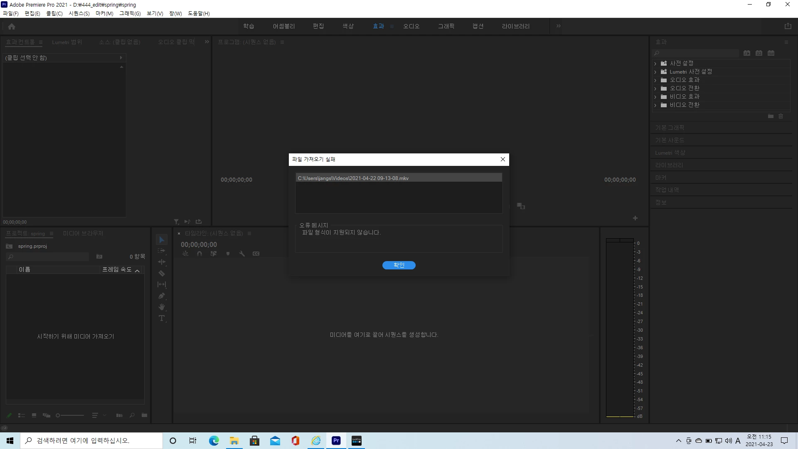This screenshot has width=798, height=449.
Task: Select the Ripple Edit tool
Action: tap(162, 262)
